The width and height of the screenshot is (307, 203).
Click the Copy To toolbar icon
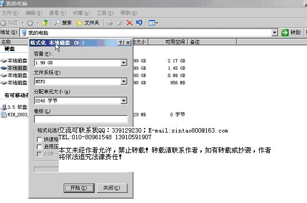(x=120, y=23)
